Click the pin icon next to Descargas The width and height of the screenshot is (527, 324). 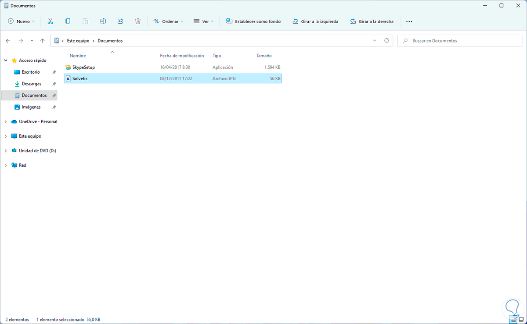pos(54,84)
